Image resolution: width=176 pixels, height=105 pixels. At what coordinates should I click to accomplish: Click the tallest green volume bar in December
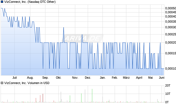[92, 96]
